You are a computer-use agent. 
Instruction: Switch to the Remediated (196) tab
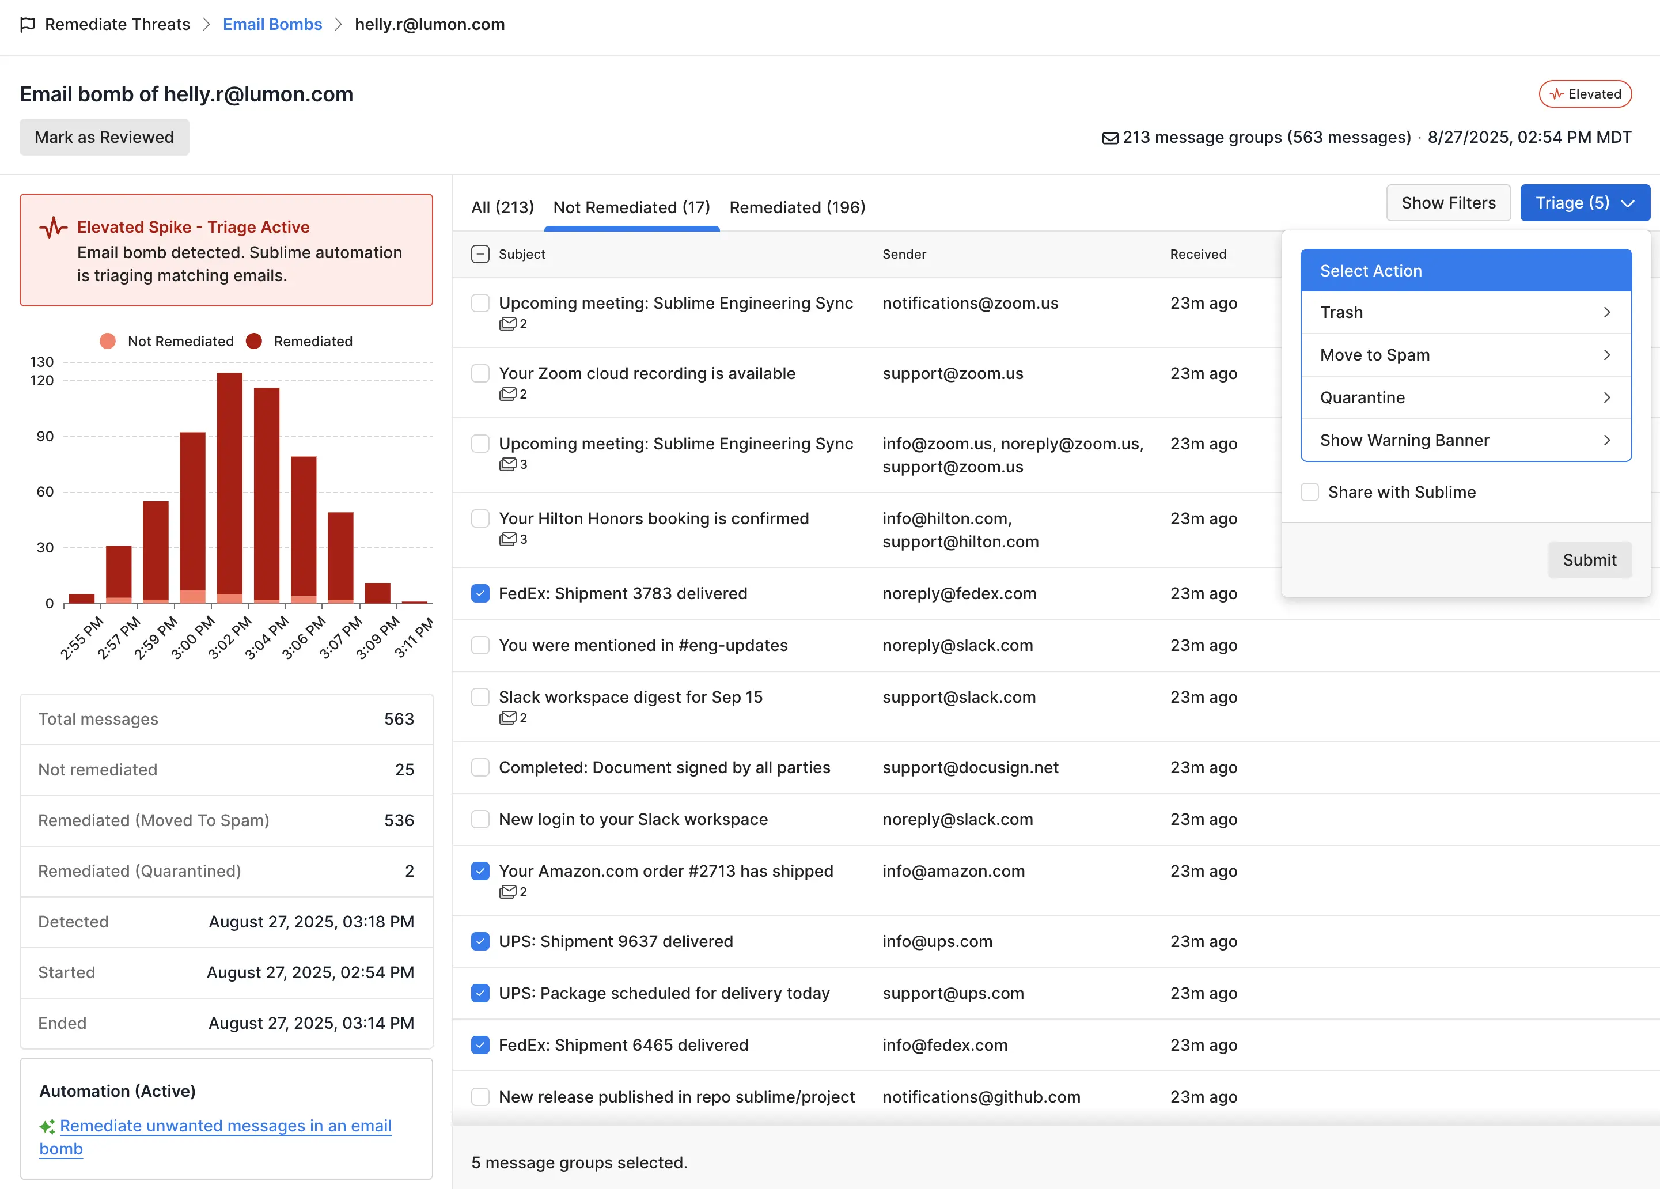tap(797, 207)
